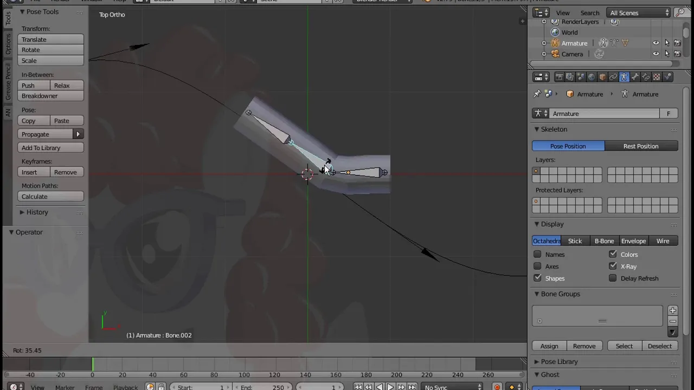
Task: Click the armature data icon in Armature outliner row
Action: coord(603,43)
